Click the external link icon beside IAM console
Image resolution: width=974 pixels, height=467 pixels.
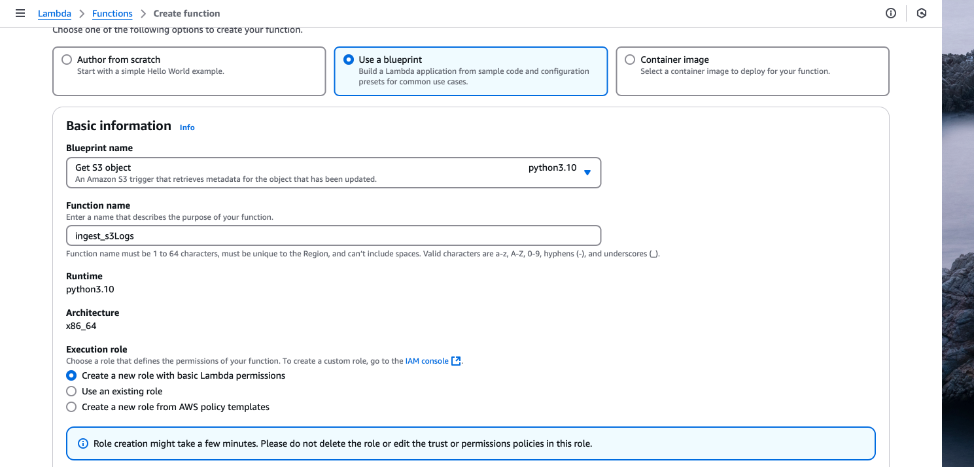(x=457, y=361)
